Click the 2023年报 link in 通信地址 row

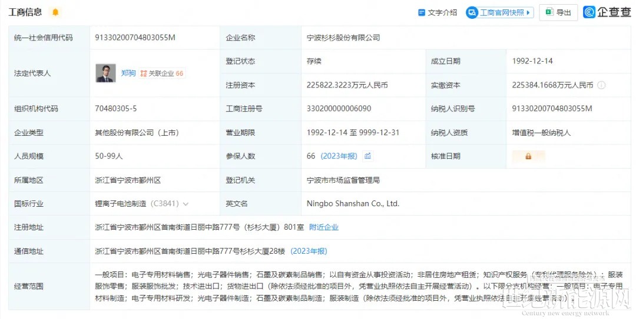[x=309, y=251]
